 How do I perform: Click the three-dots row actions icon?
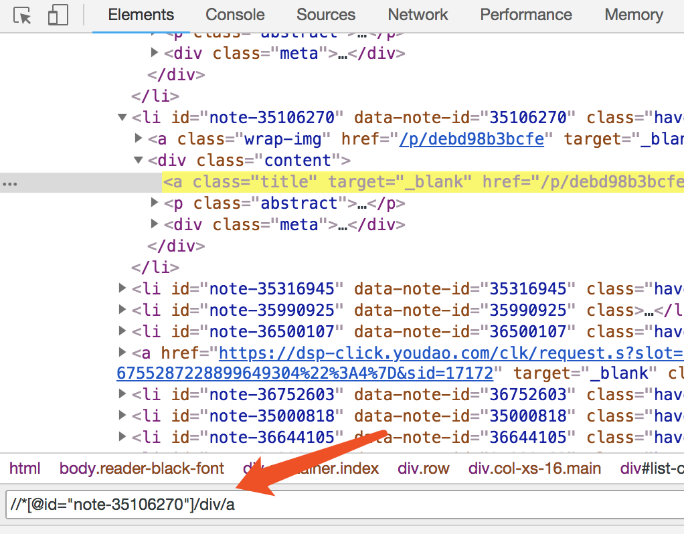[x=10, y=184]
